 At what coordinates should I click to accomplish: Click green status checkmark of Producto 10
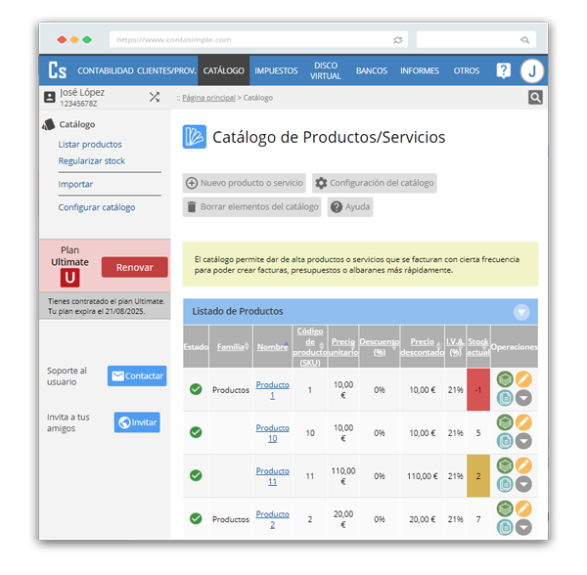(196, 432)
